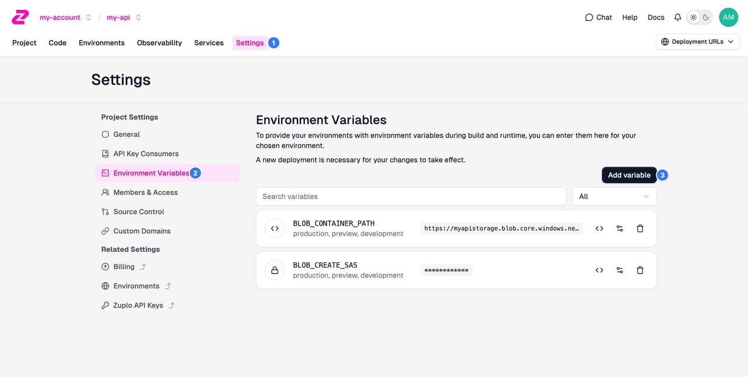748x377 pixels.
Task: Open the my-api project switcher
Action: pos(124,18)
